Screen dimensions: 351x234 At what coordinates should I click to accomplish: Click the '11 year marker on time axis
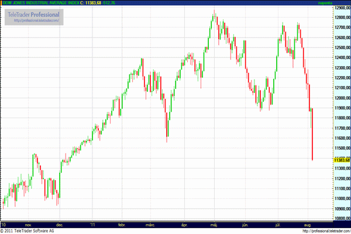[92, 224]
